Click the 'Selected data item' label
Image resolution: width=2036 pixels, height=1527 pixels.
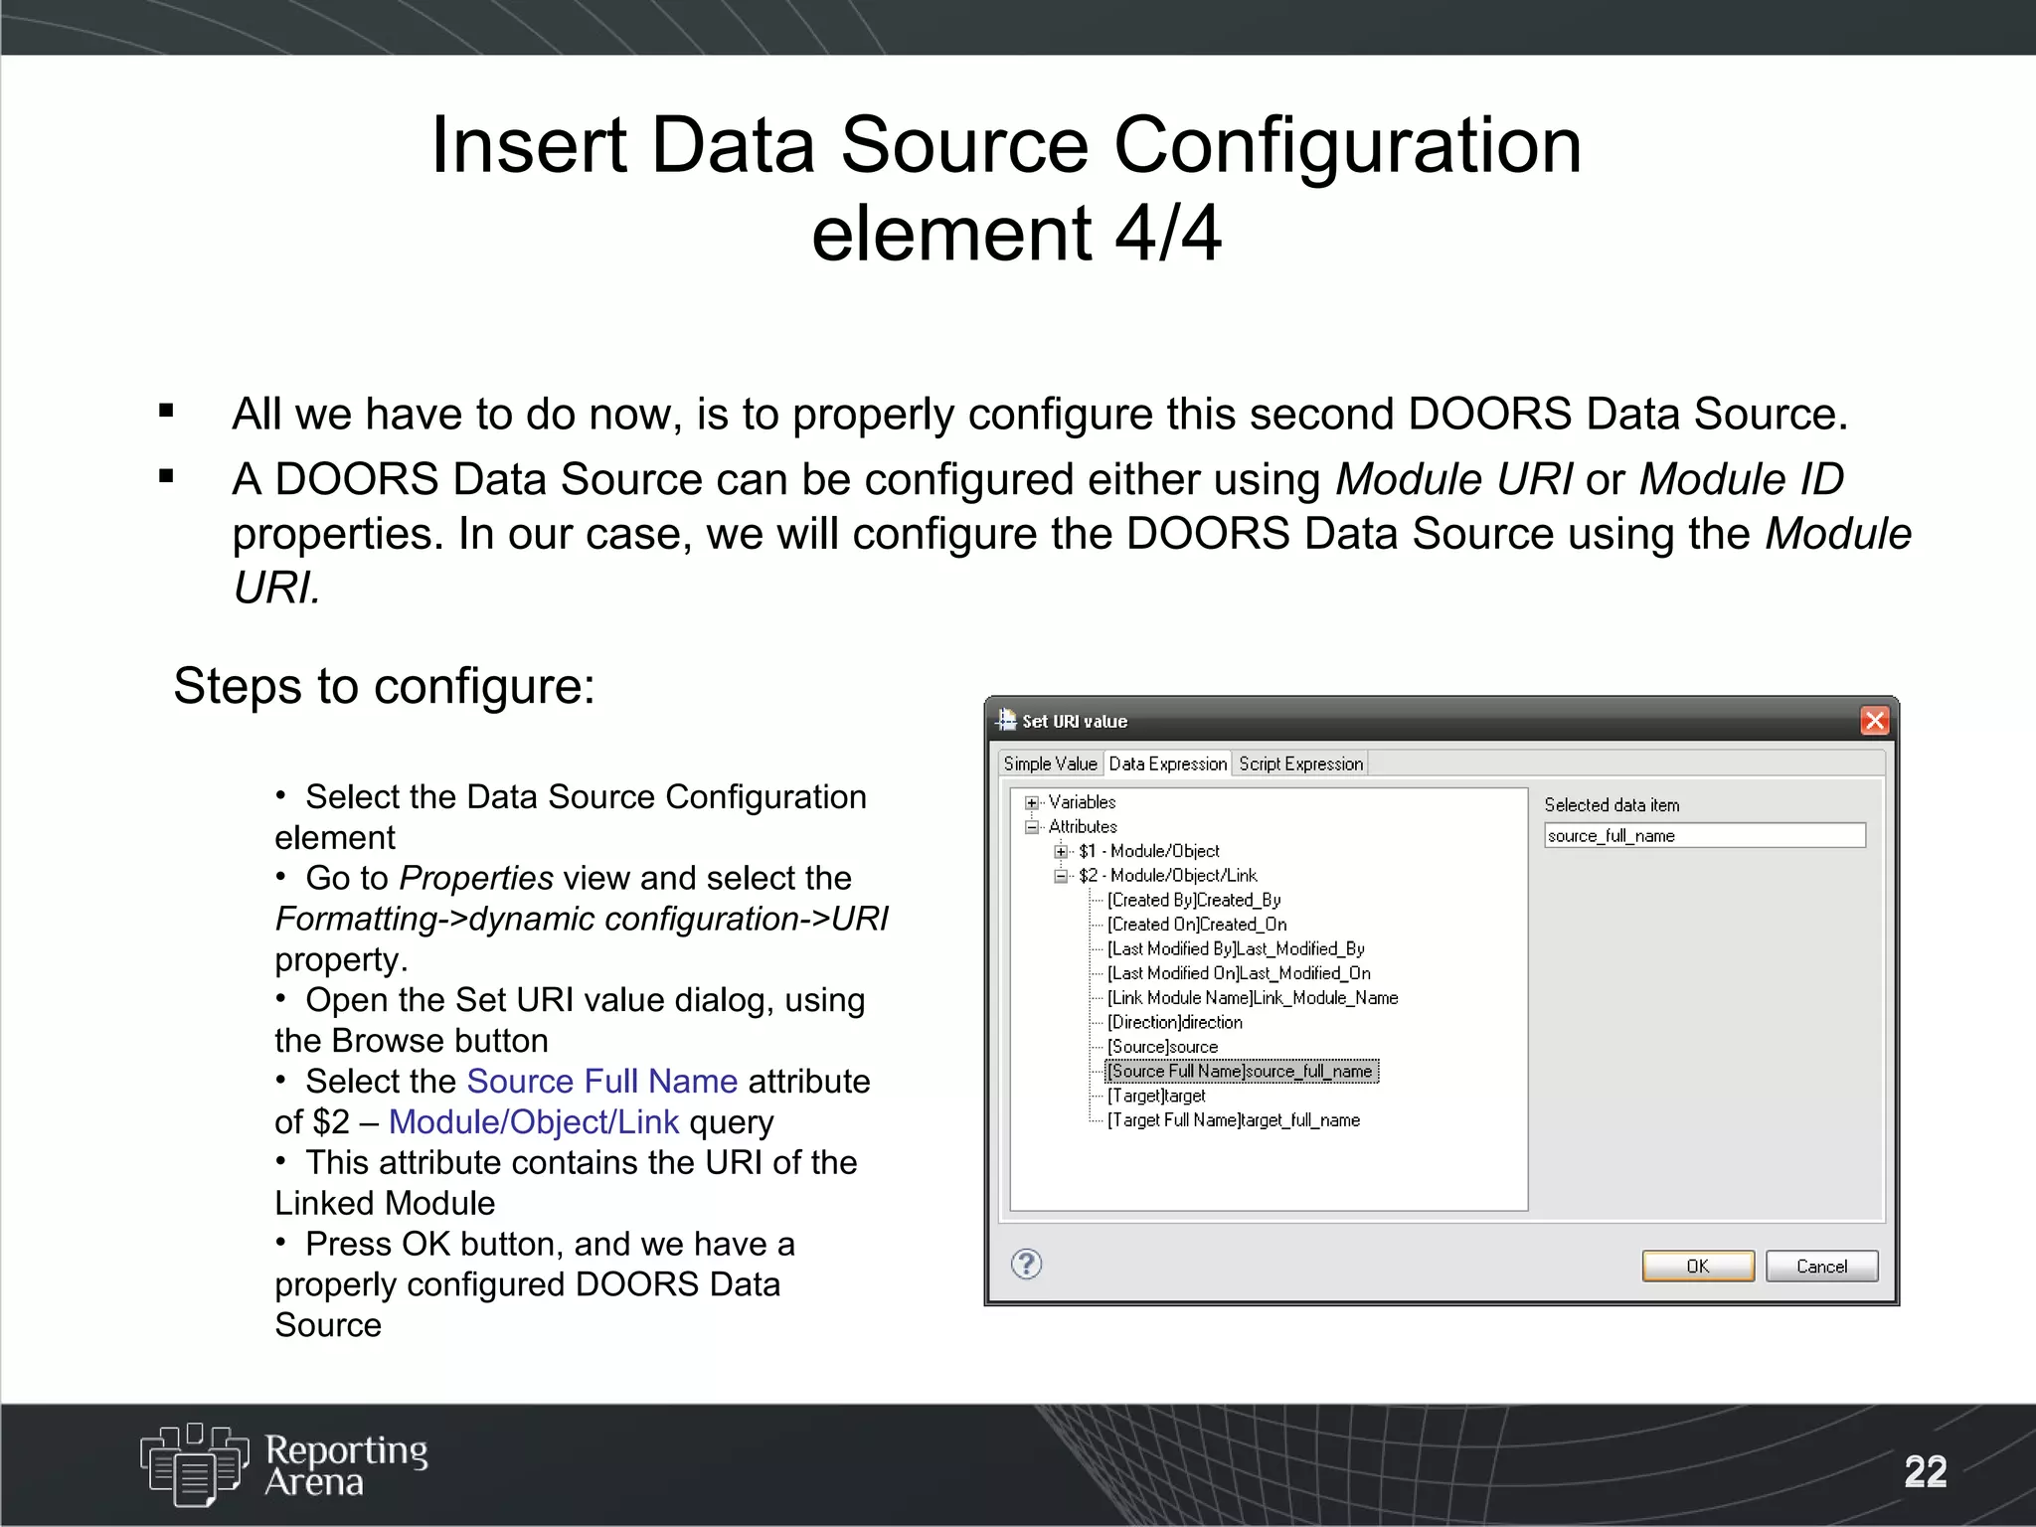coord(1612,805)
